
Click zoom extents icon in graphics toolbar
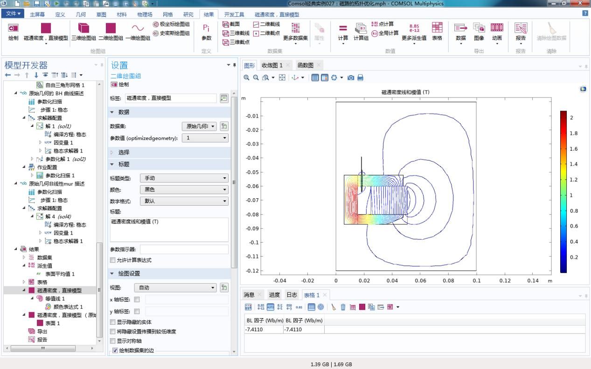coord(282,78)
